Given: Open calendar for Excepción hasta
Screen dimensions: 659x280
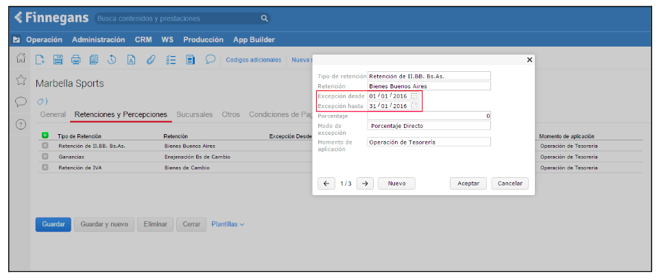Looking at the screenshot, I should click(x=414, y=106).
